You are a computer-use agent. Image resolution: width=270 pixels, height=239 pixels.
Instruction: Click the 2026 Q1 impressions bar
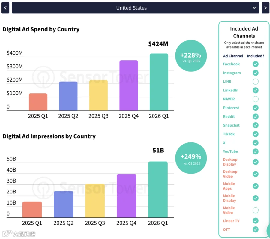158,190
